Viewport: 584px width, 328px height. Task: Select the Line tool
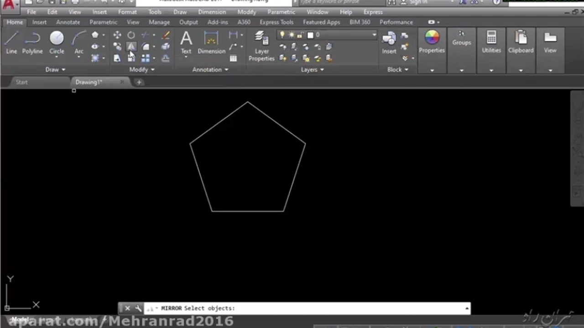pyautogui.click(x=11, y=42)
